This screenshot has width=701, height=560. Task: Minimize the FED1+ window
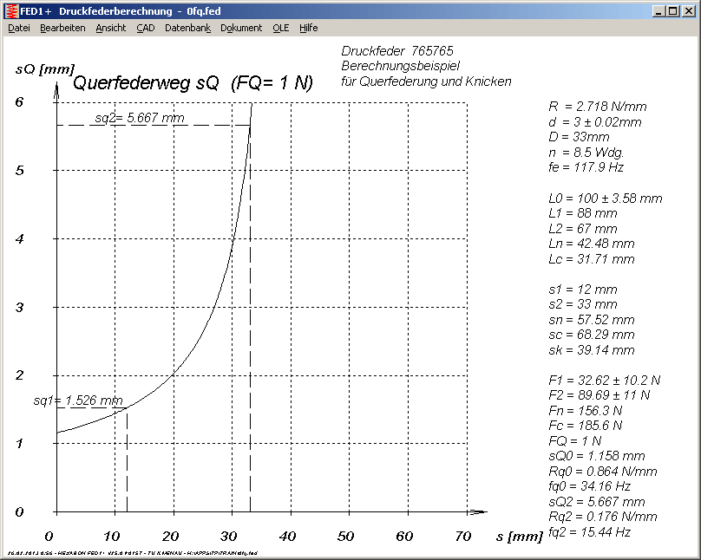pyautogui.click(x=662, y=10)
